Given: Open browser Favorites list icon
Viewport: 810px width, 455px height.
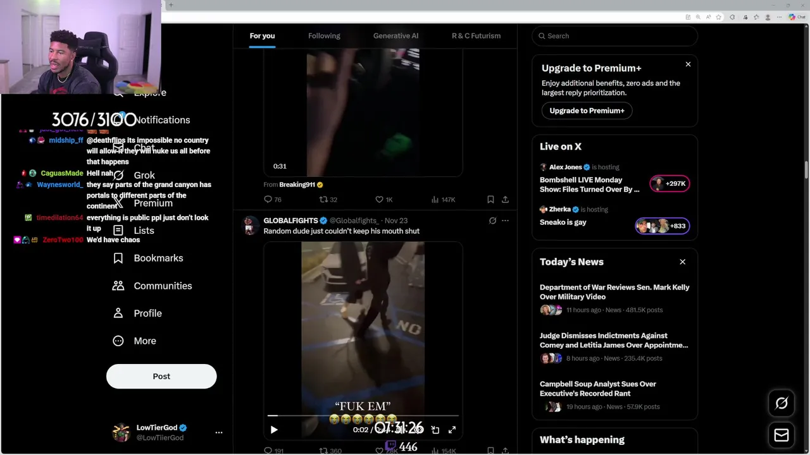Looking at the screenshot, I should pyautogui.click(x=756, y=17).
